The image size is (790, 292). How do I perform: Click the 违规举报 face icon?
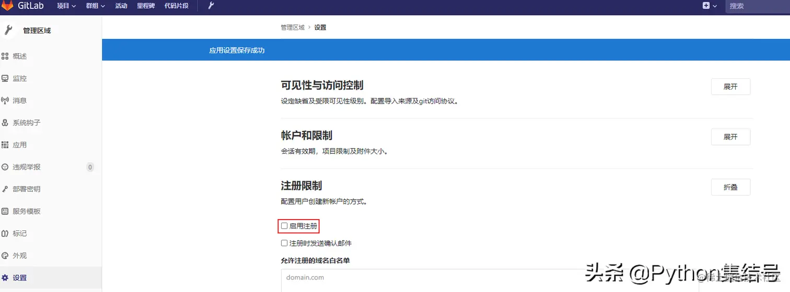(5, 167)
